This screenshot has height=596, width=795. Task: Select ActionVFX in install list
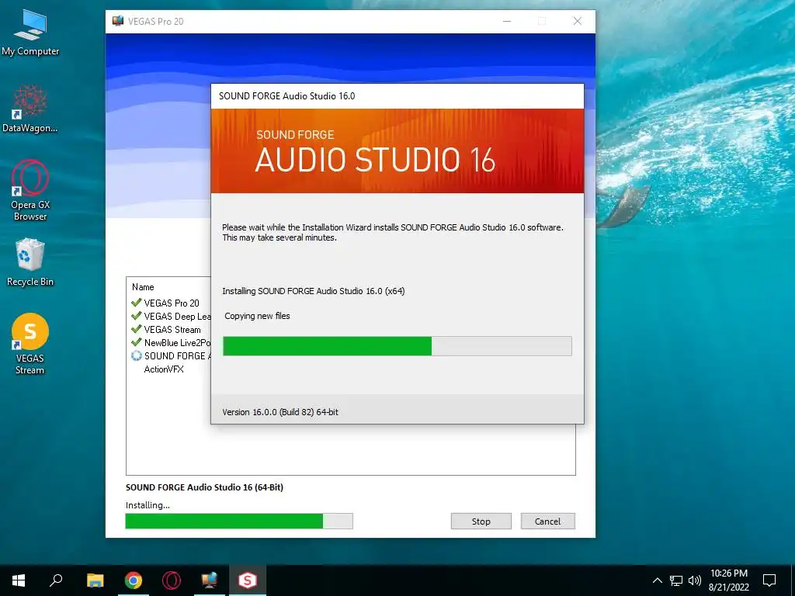(164, 369)
